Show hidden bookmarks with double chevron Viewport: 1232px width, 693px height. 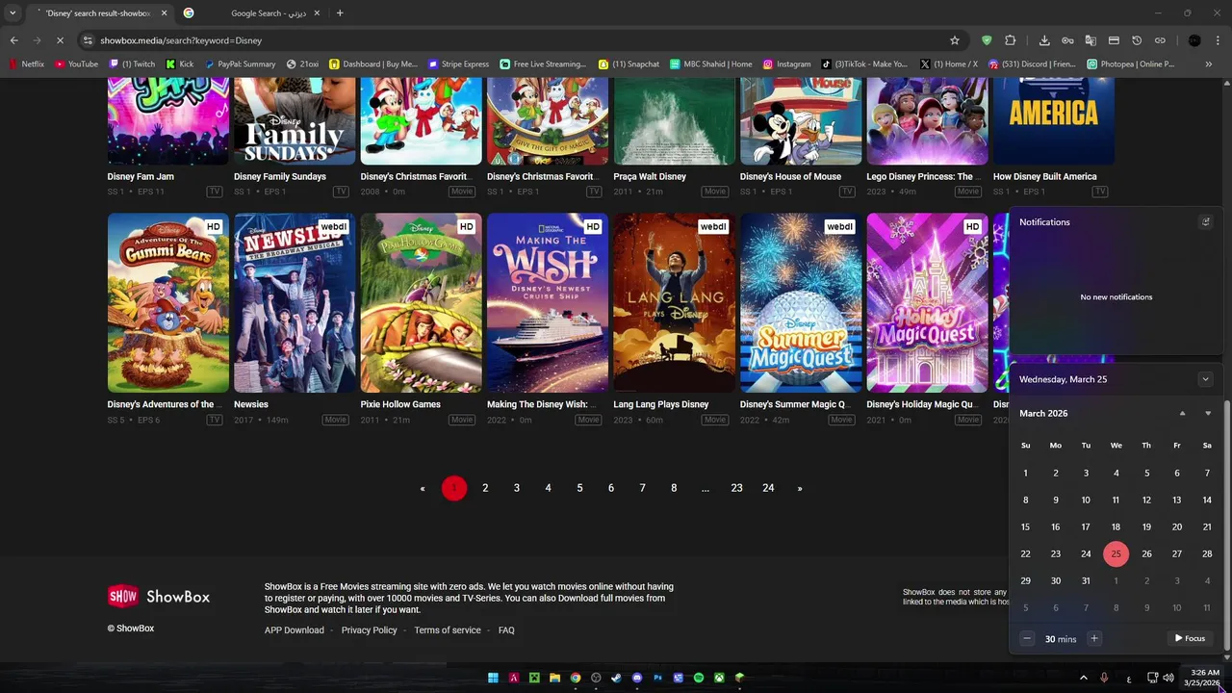[1209, 64]
